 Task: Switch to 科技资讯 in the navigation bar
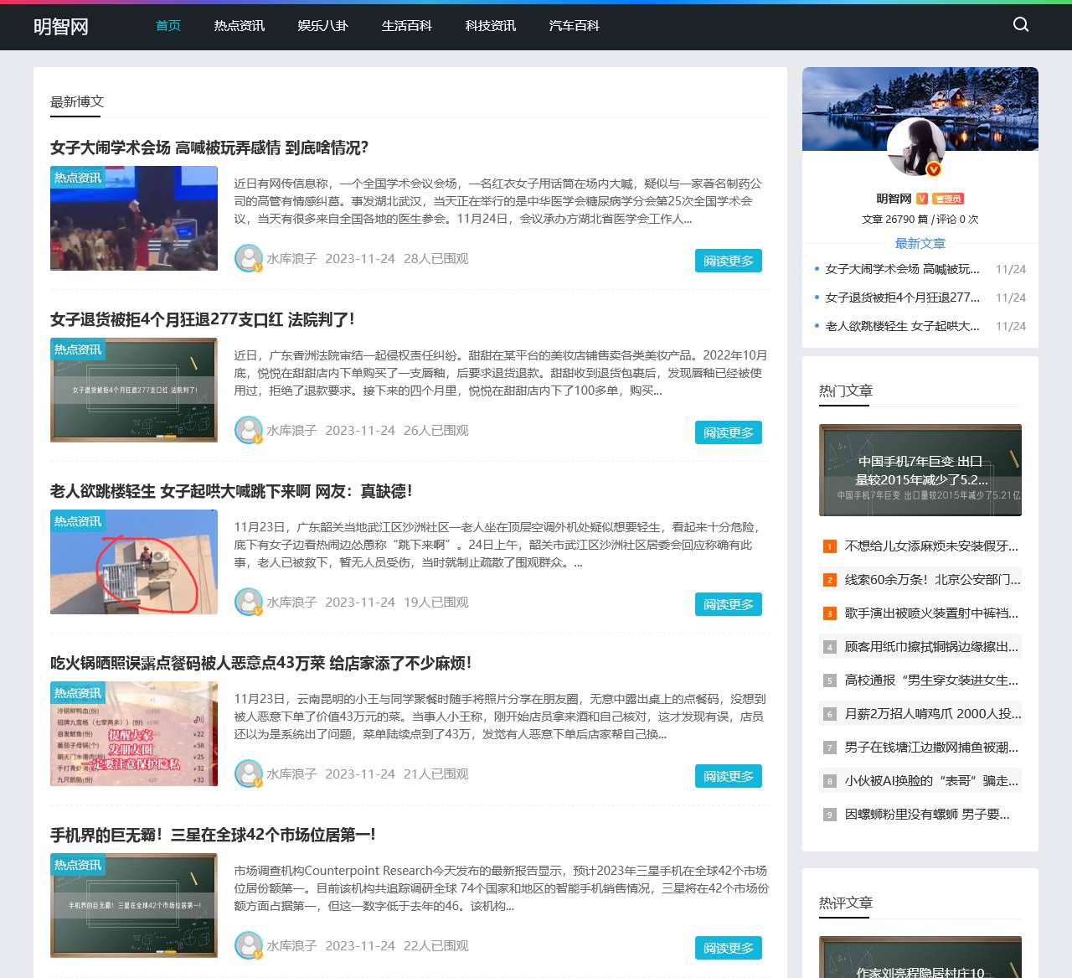click(x=491, y=26)
